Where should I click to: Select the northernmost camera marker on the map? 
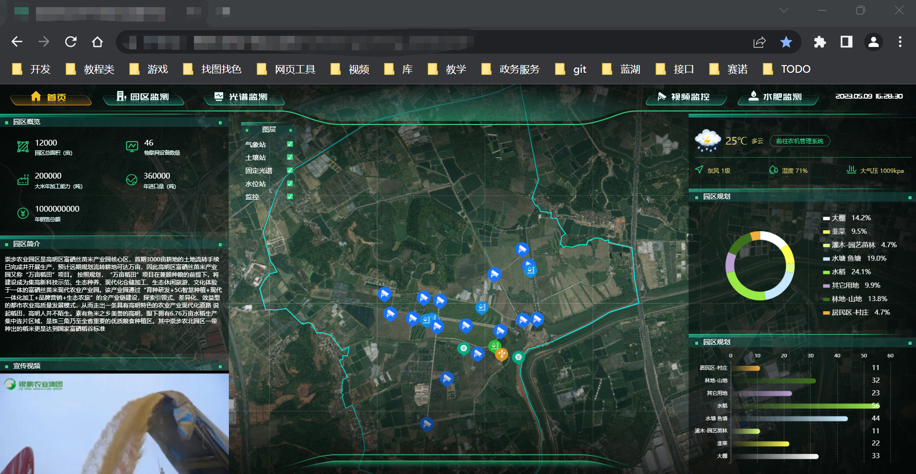pos(522,249)
